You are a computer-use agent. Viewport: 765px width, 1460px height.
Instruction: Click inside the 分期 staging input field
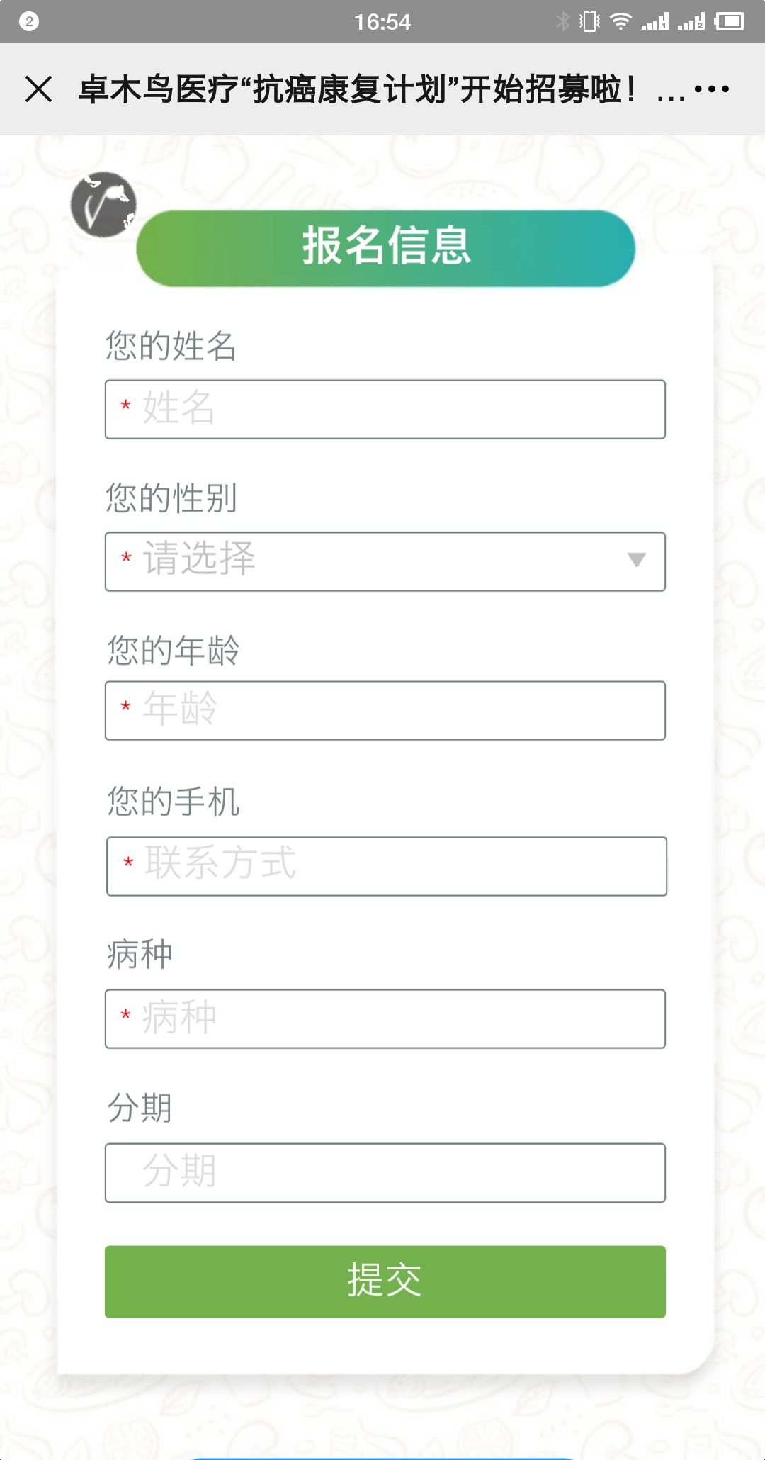[385, 1173]
